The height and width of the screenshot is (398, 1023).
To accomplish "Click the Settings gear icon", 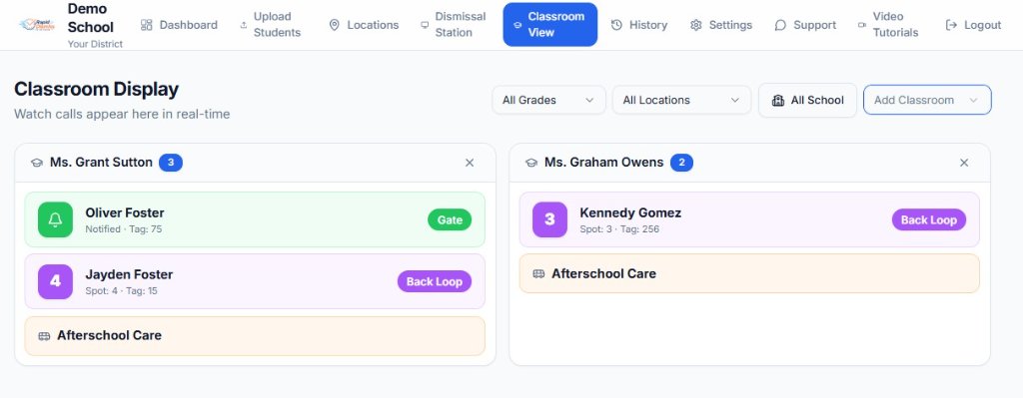I will [x=696, y=25].
